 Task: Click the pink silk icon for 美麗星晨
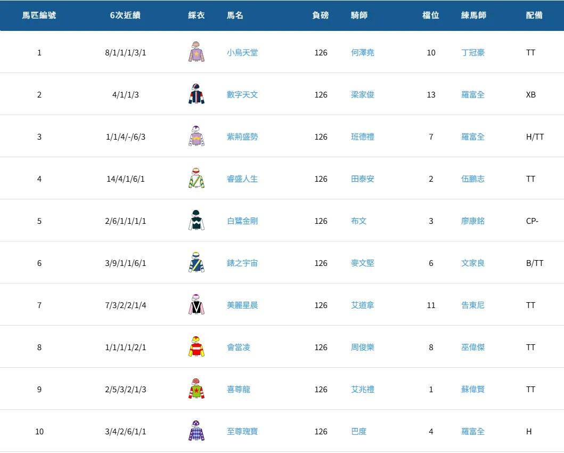197,305
